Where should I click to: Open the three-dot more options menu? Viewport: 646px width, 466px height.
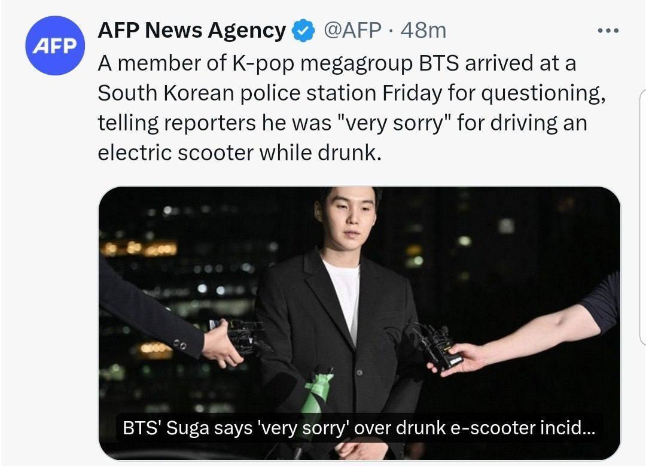point(610,31)
